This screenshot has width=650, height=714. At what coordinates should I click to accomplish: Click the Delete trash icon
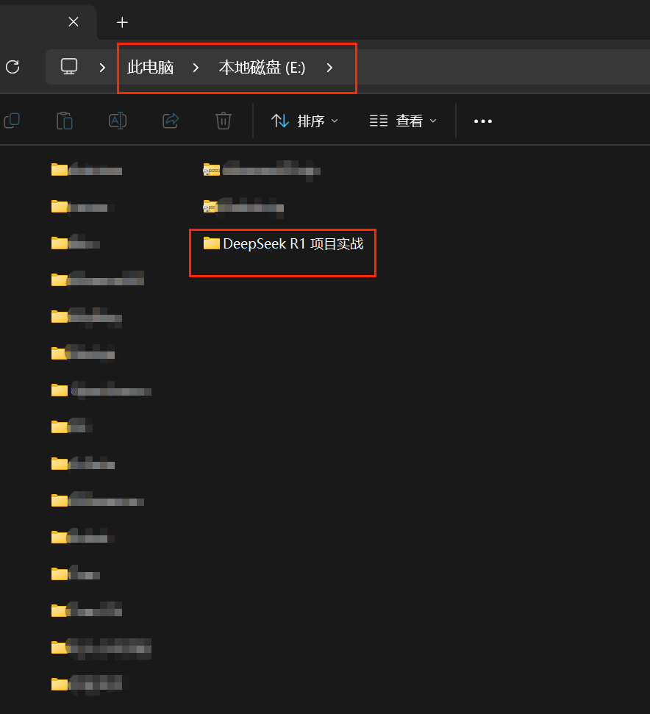tap(224, 121)
